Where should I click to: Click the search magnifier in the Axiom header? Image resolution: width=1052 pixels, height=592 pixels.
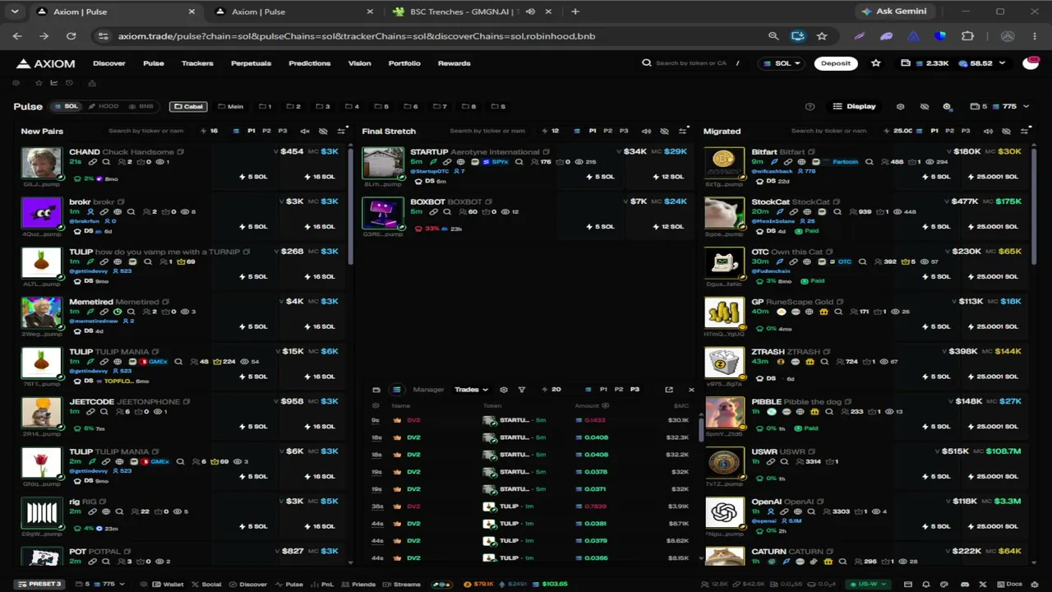(x=647, y=63)
